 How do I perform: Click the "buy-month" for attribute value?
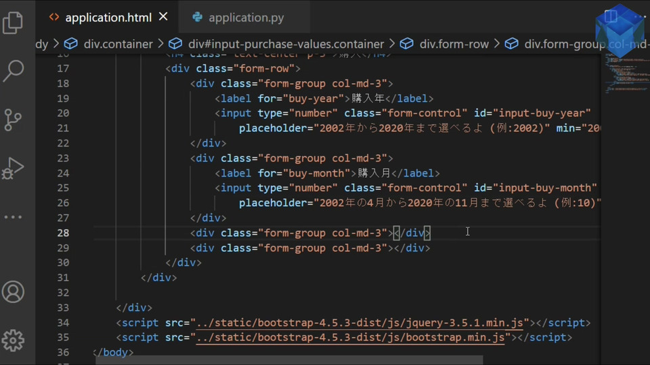[x=316, y=173]
